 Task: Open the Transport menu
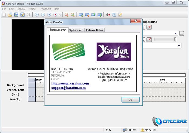[45, 9]
